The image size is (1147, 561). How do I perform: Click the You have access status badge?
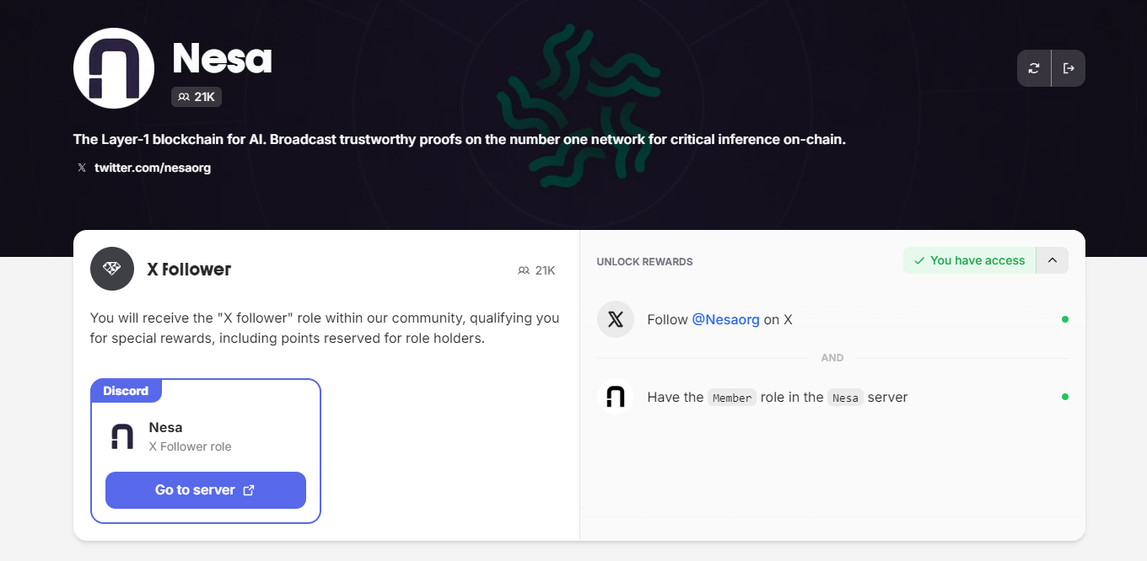pos(969,260)
